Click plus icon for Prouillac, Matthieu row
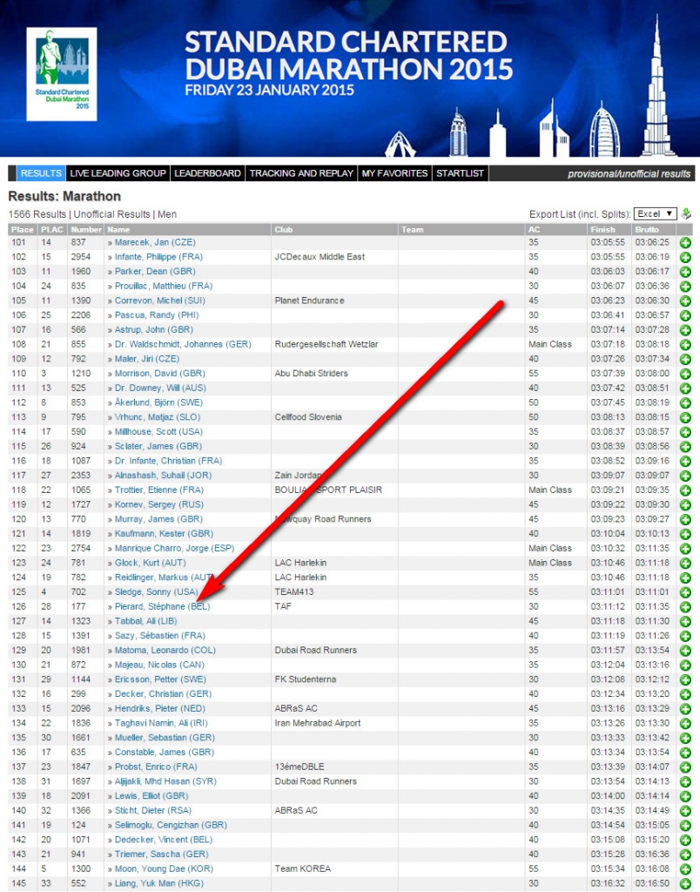This screenshot has width=700, height=892. (685, 287)
